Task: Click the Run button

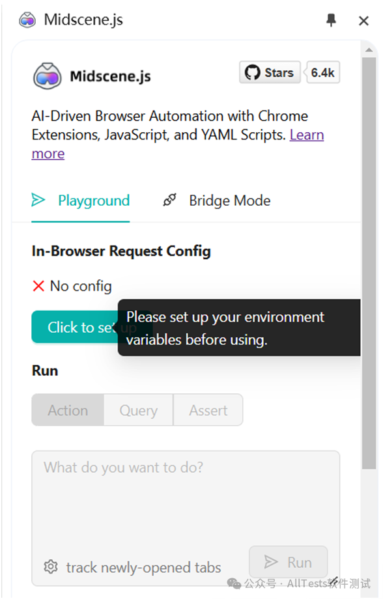Action: (289, 563)
